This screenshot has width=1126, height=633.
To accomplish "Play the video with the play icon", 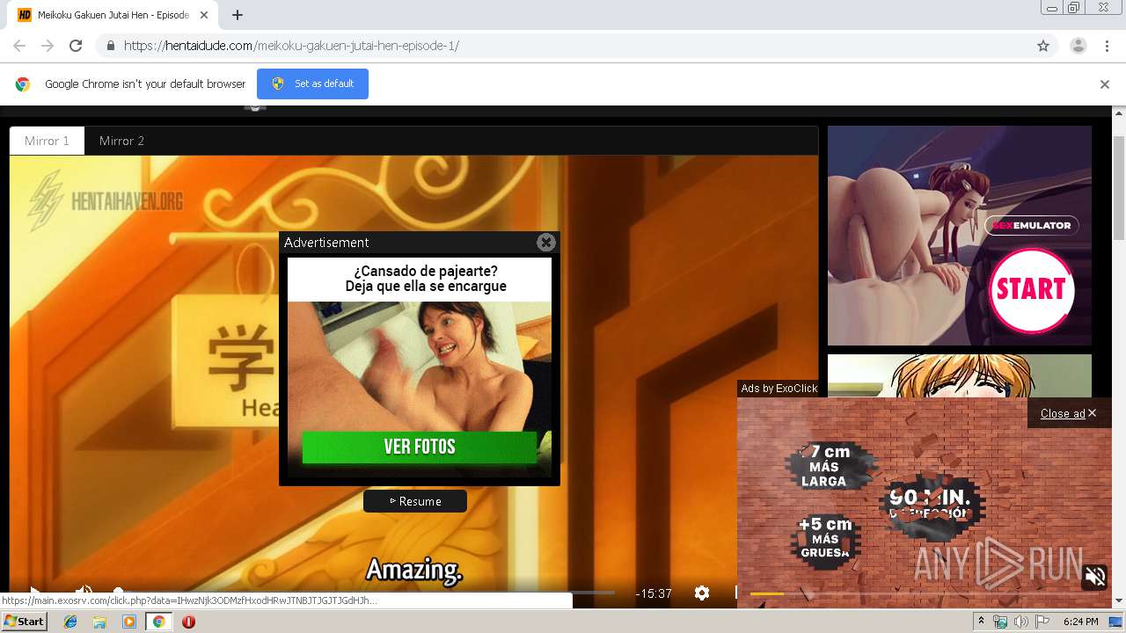I will [33, 592].
